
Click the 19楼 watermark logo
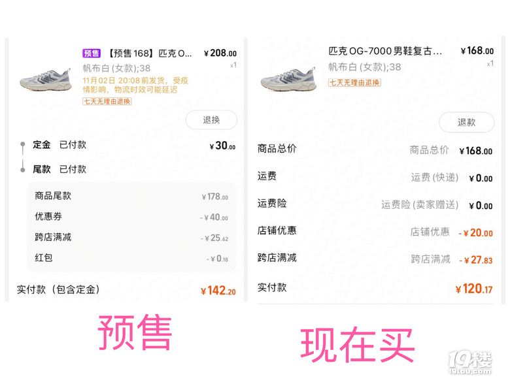pyautogui.click(x=470, y=362)
